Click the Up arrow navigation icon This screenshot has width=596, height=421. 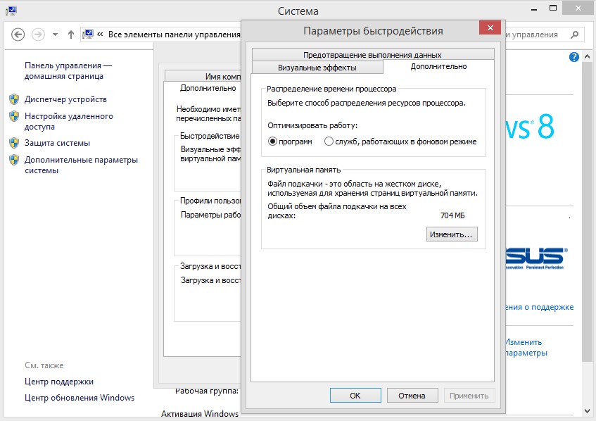(x=70, y=34)
